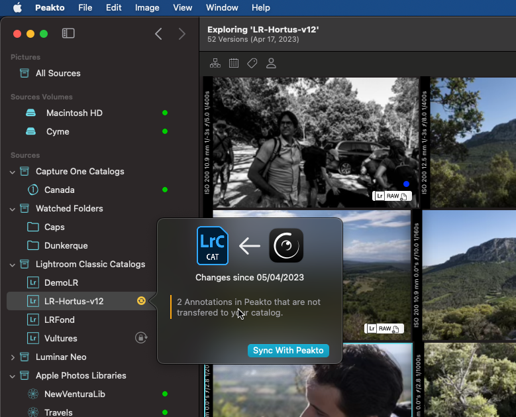516x417 pixels.
Task: Click green status dot next to Canada
Action: 165,190
